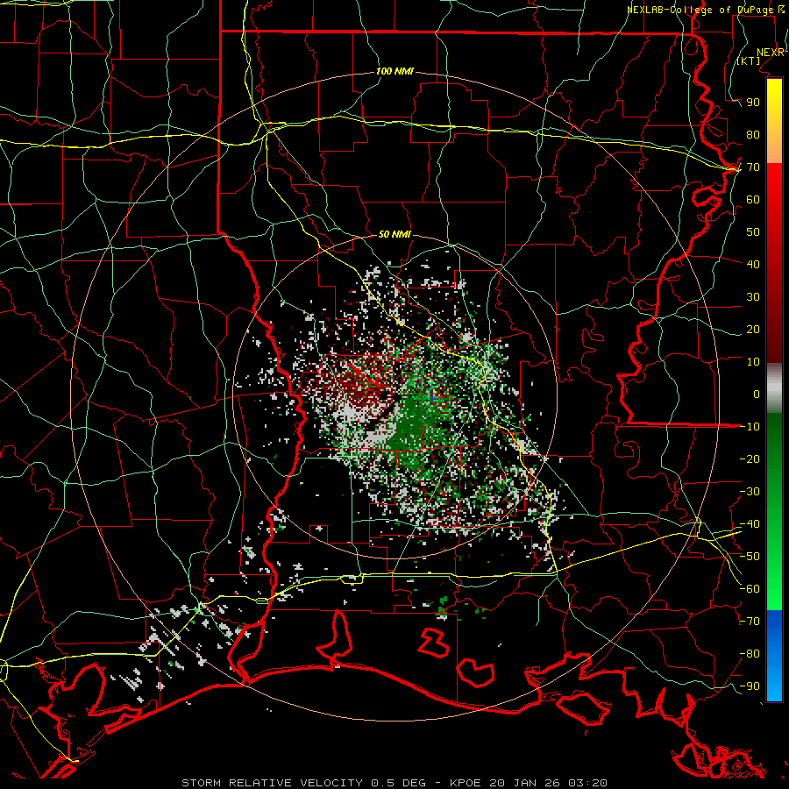This screenshot has height=789, width=789.
Task: Click the "-10" value on the velocity scale
Action: pos(750,427)
